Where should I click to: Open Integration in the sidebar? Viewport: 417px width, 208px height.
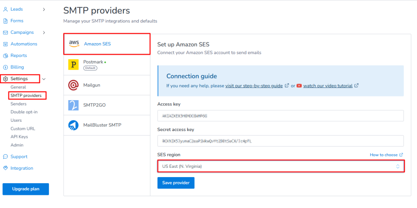tap(22, 168)
